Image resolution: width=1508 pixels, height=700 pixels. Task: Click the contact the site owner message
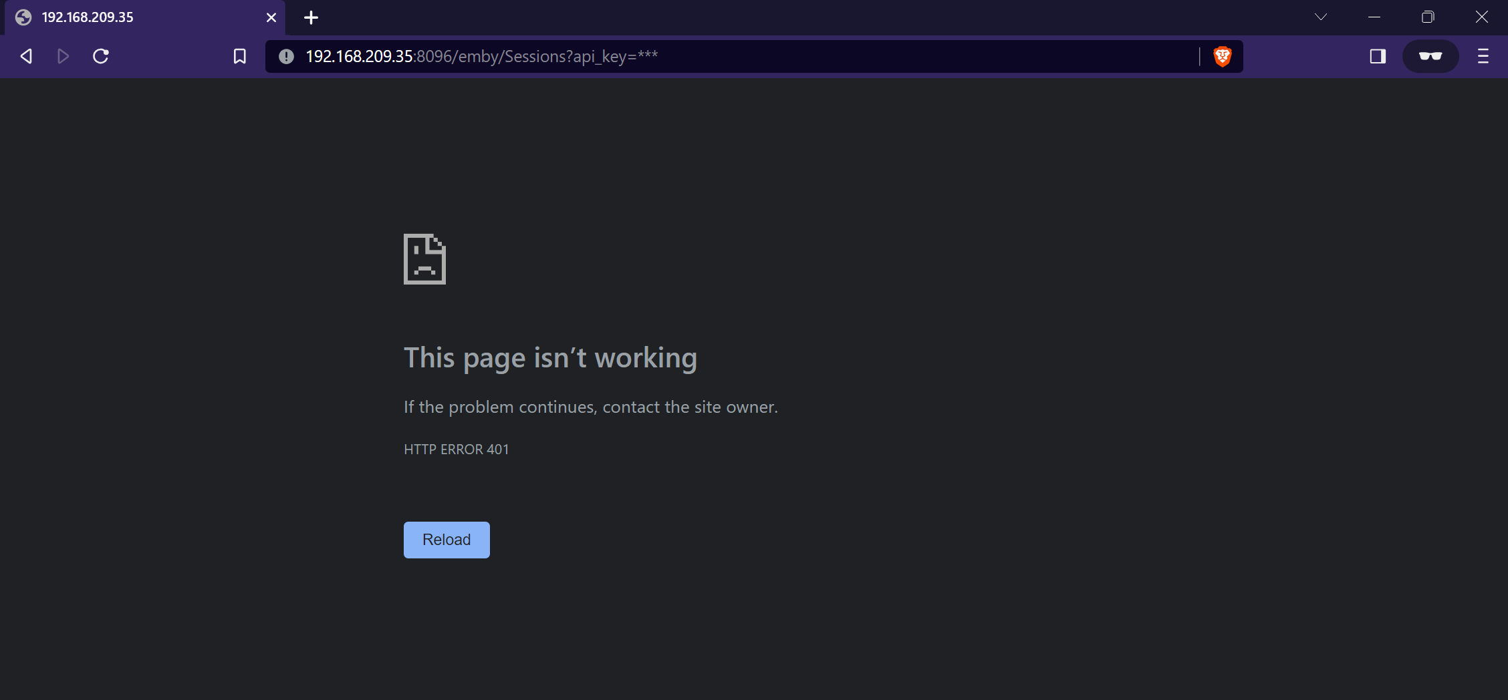pos(590,406)
